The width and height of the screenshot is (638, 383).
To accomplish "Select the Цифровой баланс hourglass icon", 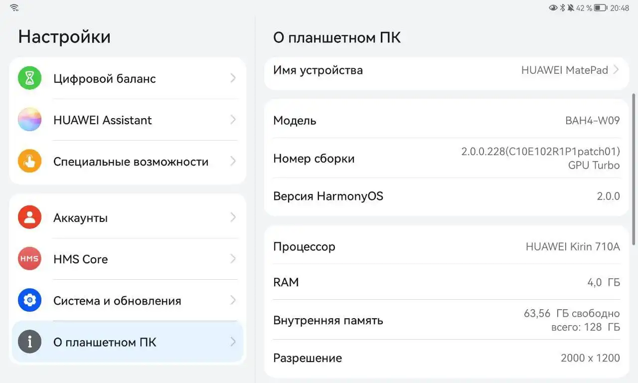I will 29,78.
